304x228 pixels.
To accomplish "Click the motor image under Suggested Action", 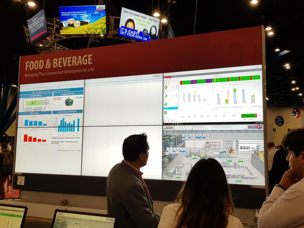I will tap(69, 102).
